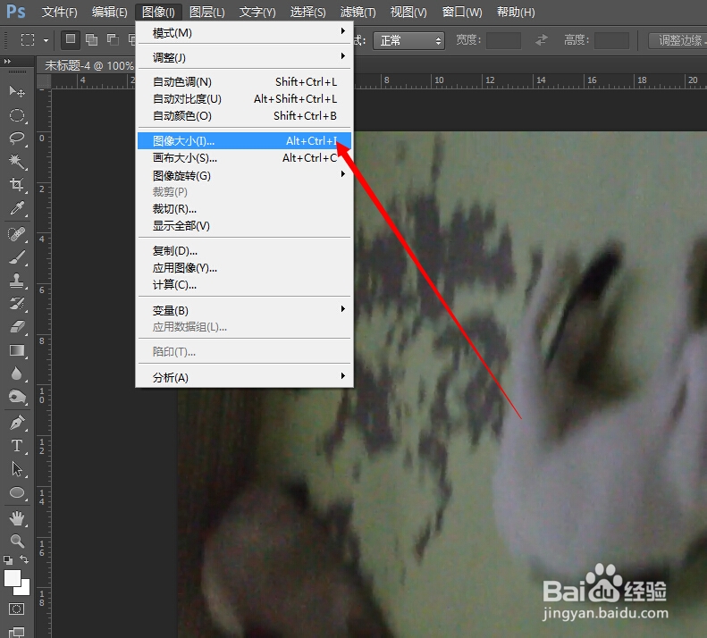Viewport: 707px width, 638px height.
Task: Close the open 图像(I) menu
Action: point(158,13)
